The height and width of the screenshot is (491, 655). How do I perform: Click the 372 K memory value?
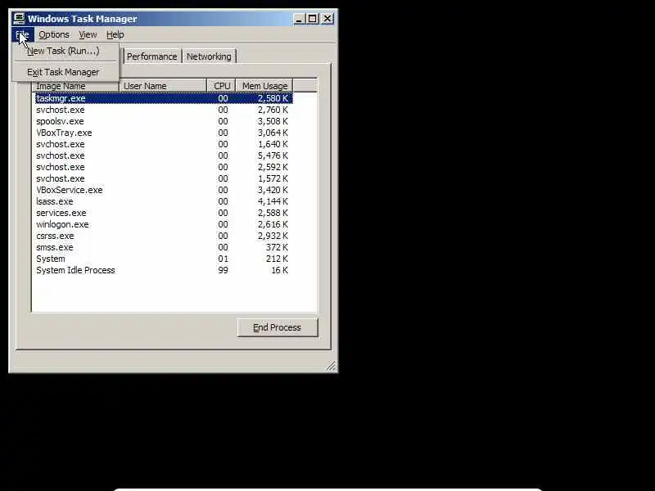point(277,247)
